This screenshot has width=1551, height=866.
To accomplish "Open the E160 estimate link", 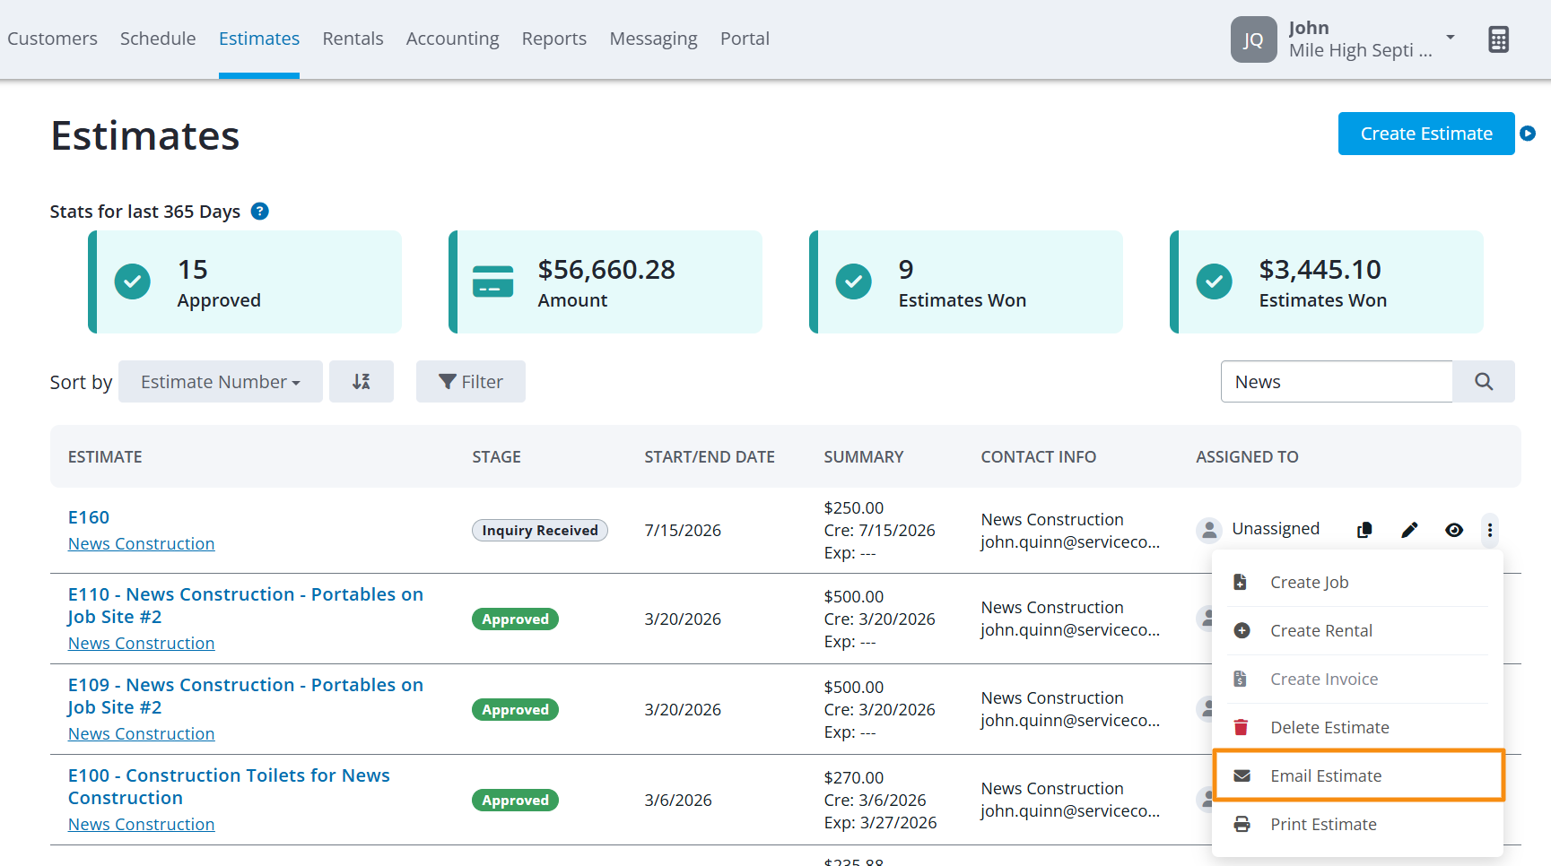I will coord(89,517).
